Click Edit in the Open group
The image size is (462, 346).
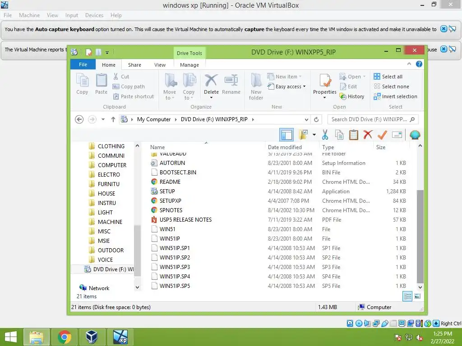coord(348,86)
